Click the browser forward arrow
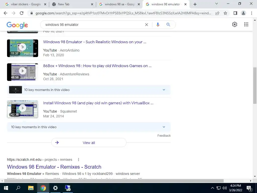 tap(14, 13)
